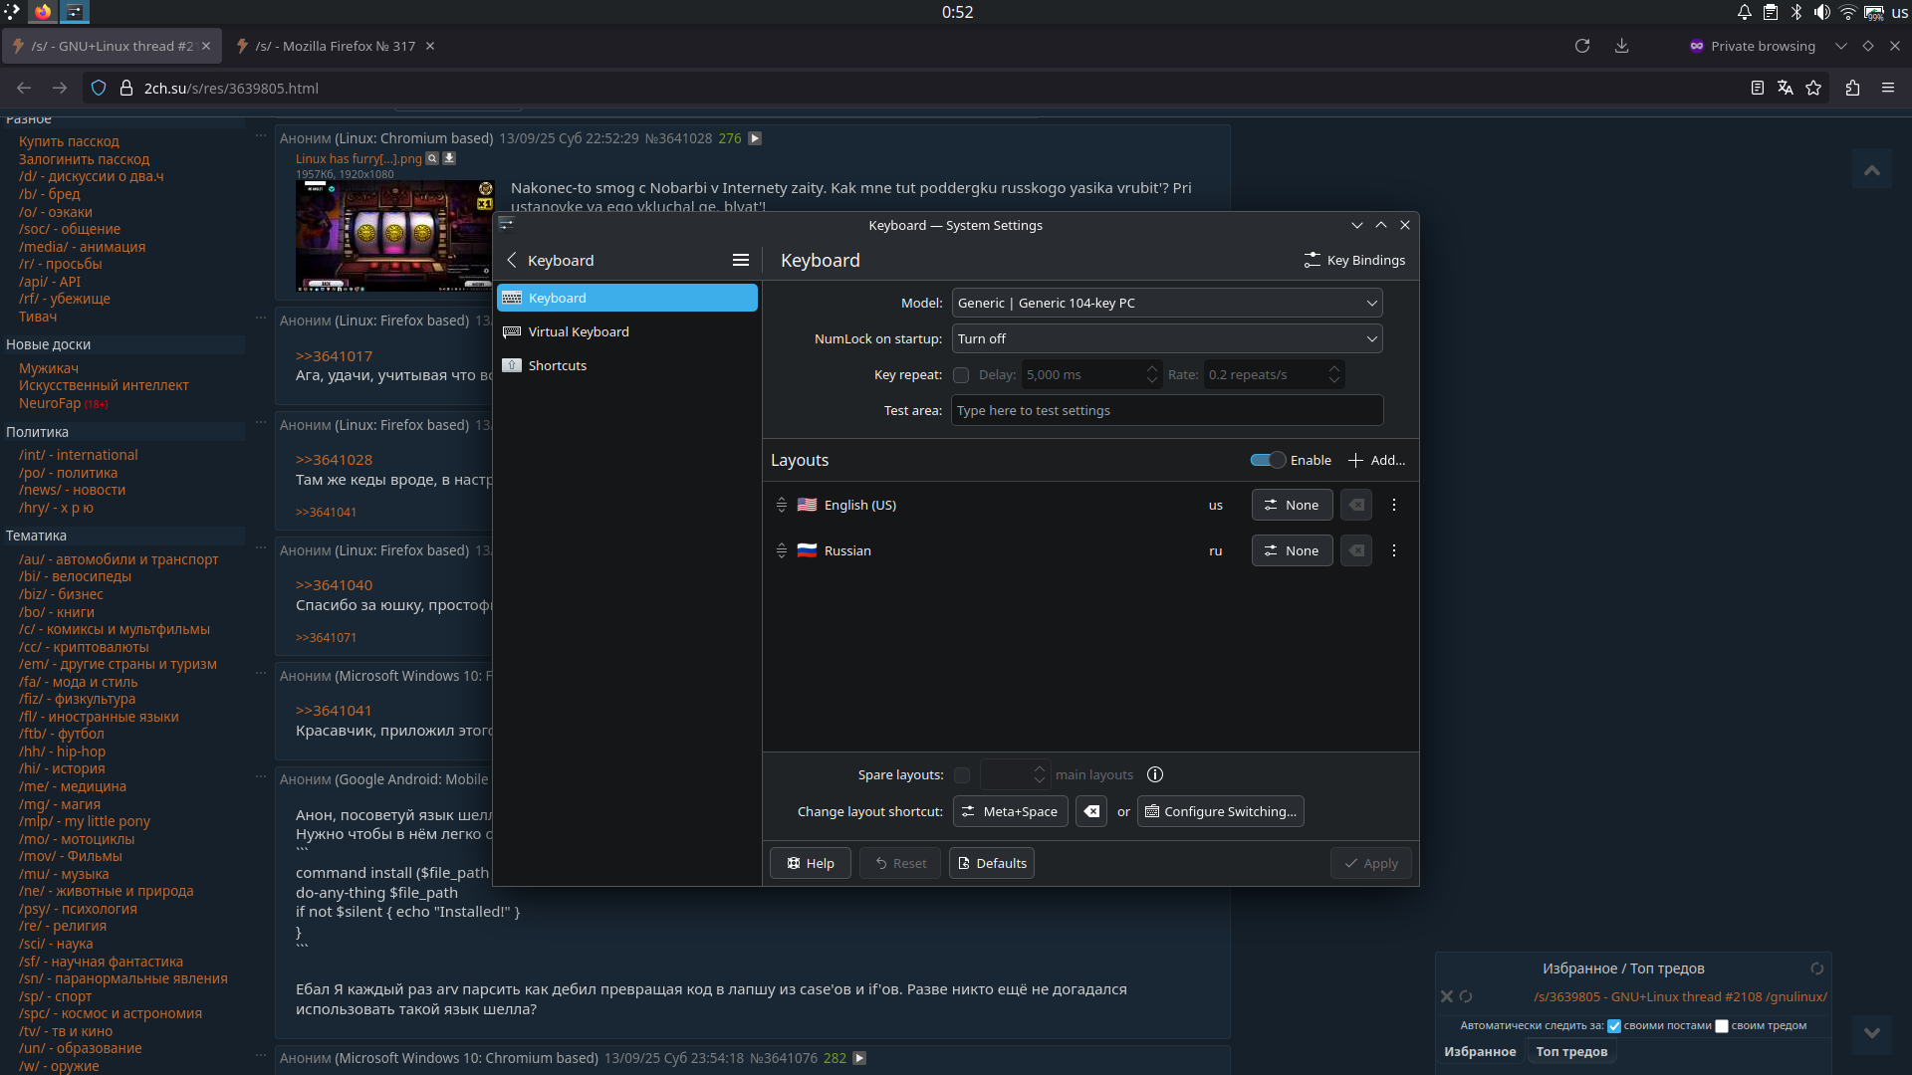Click the Defaults button

[x=992, y=863]
